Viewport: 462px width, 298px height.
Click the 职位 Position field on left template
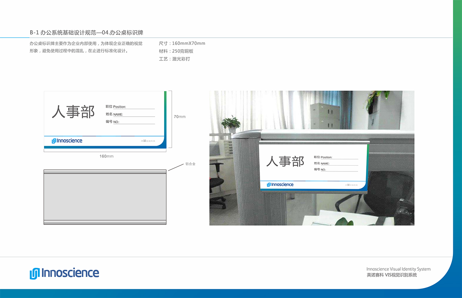tap(130, 107)
